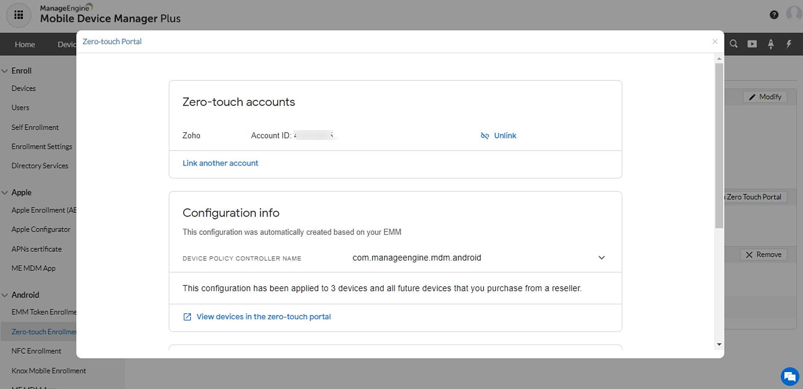Click the Account ID label
Image resolution: width=803 pixels, height=389 pixels.
pyautogui.click(x=271, y=136)
